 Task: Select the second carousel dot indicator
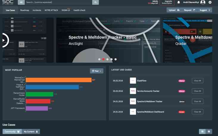click(x=103, y=59)
